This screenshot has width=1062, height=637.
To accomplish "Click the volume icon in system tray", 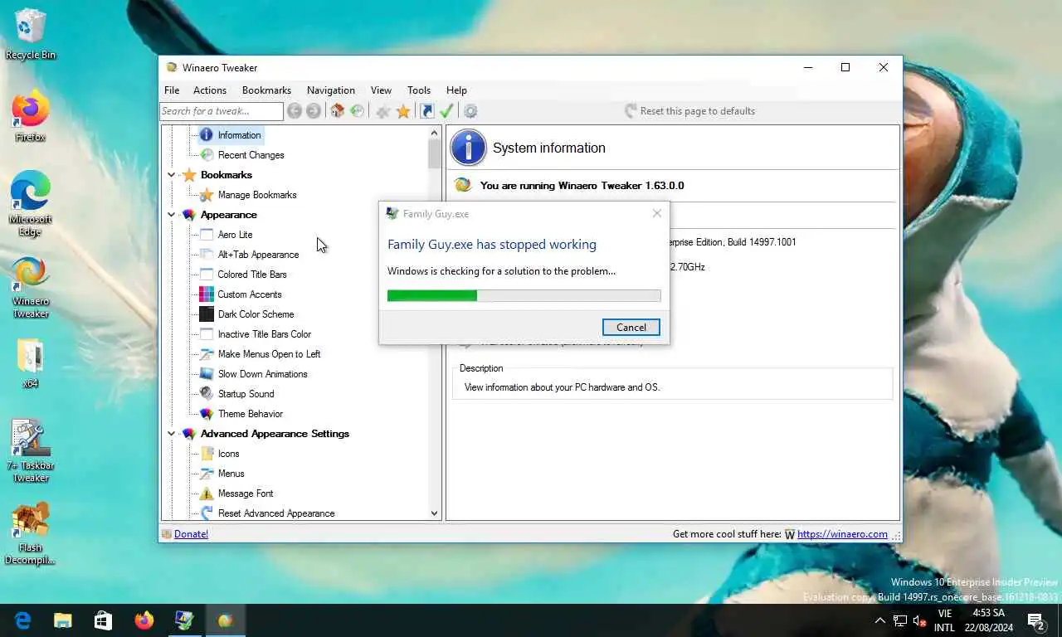I will pos(919,620).
